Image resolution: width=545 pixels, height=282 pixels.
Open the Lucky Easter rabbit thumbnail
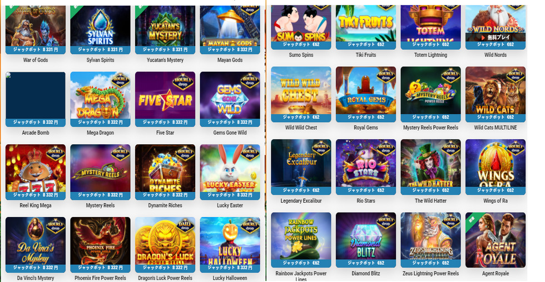click(x=230, y=168)
